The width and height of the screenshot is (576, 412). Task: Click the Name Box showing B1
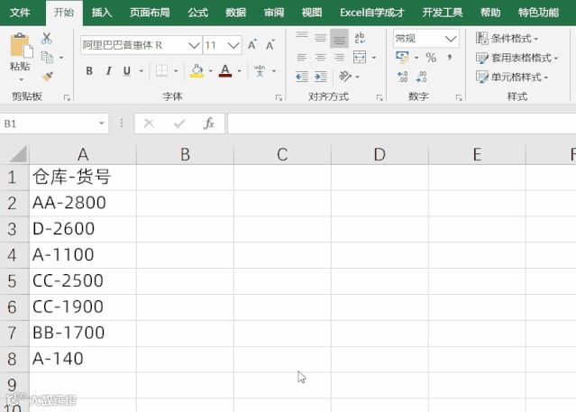48,124
